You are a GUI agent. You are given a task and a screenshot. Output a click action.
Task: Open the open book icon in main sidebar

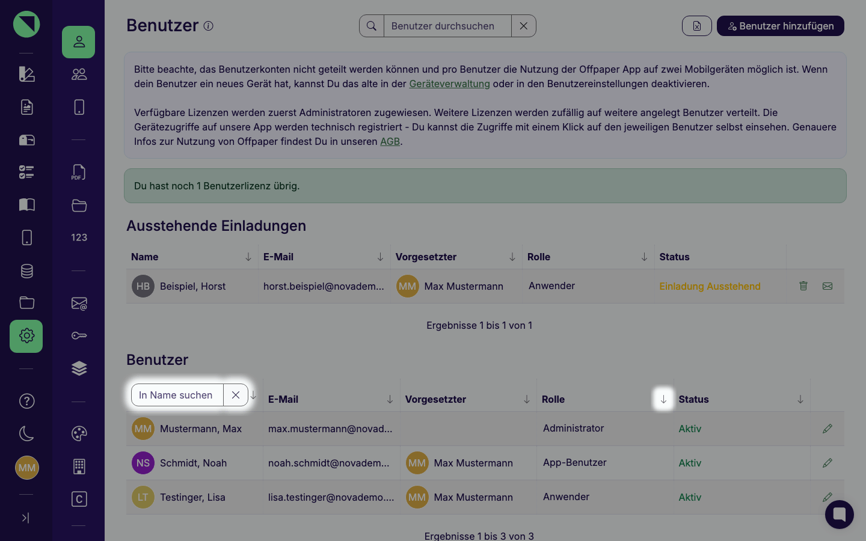26,205
